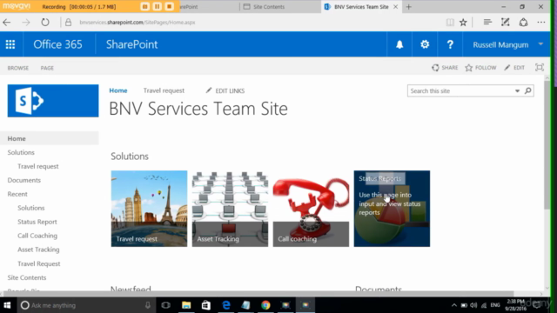Click the SharePoint site logo image

point(53,101)
